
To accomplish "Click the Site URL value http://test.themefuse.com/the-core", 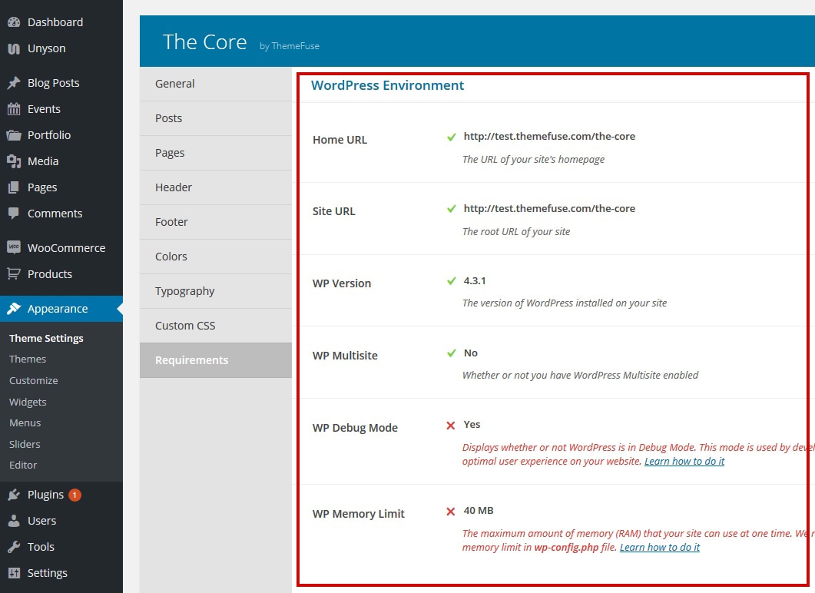I will (x=549, y=208).
